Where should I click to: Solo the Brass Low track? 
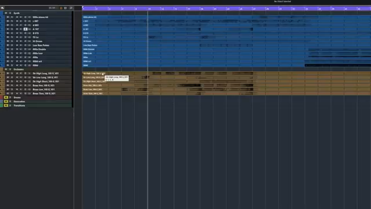[x=12, y=89]
